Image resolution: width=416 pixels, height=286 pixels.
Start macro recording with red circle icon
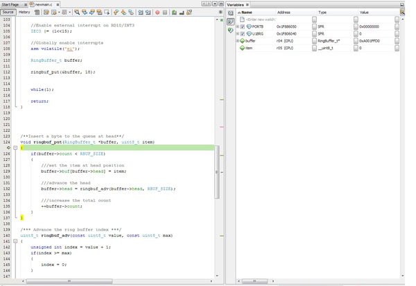point(157,12)
